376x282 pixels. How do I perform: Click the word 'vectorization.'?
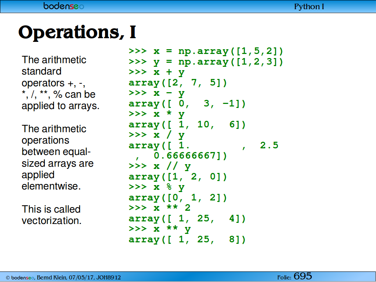click(x=51, y=221)
